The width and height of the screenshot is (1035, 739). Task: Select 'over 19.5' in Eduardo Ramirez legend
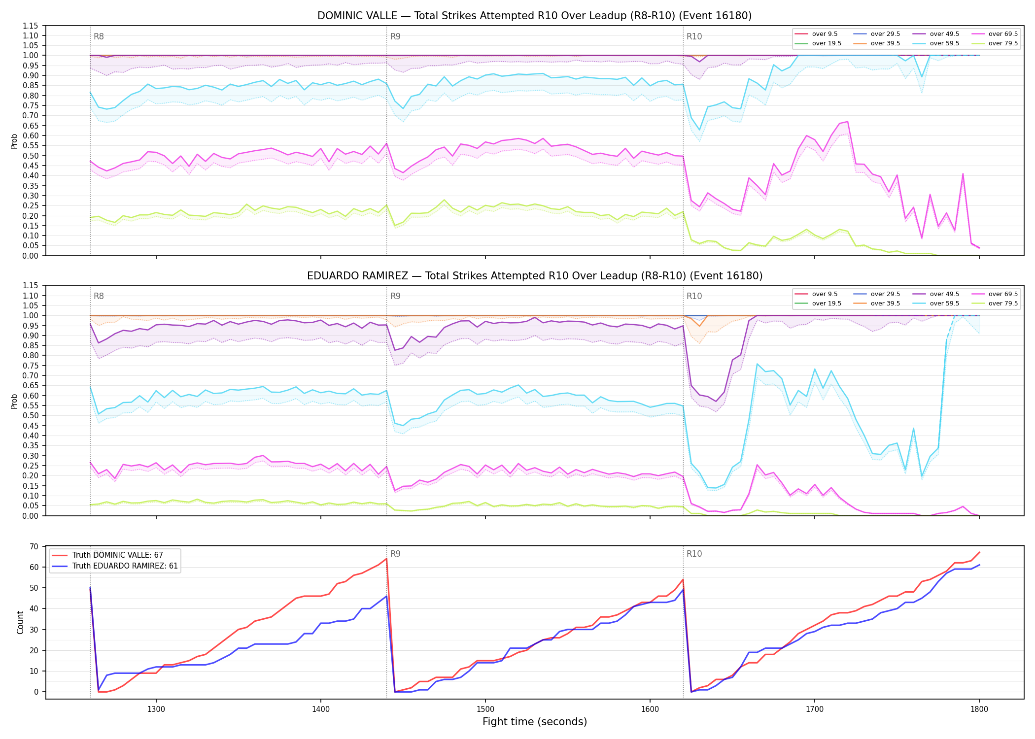point(818,303)
